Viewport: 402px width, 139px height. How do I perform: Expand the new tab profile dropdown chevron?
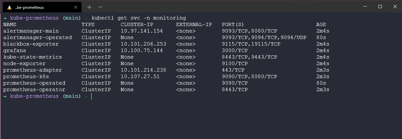(x=100, y=7)
